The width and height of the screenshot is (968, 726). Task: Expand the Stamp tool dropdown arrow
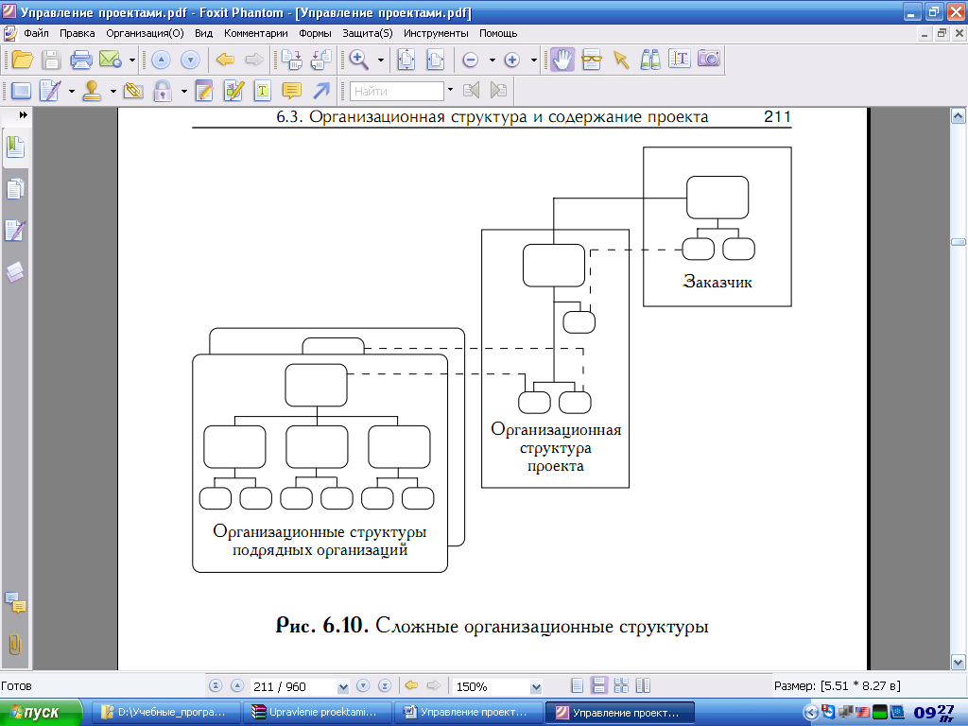[113, 92]
